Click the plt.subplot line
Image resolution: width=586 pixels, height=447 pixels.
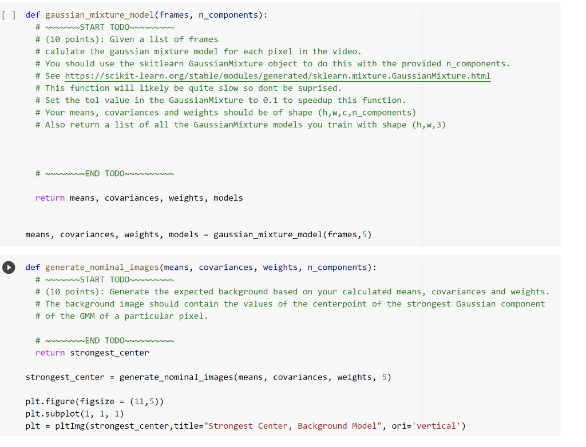tap(74, 413)
